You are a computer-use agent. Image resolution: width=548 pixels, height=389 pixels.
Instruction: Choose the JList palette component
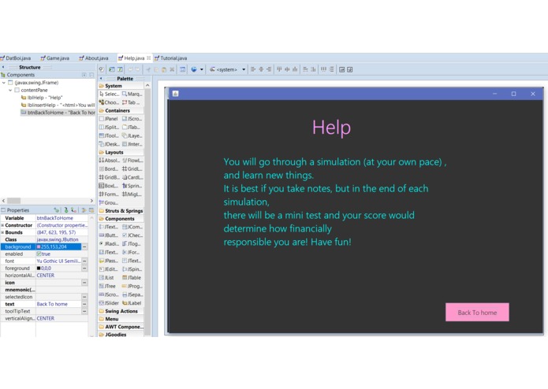click(106, 278)
